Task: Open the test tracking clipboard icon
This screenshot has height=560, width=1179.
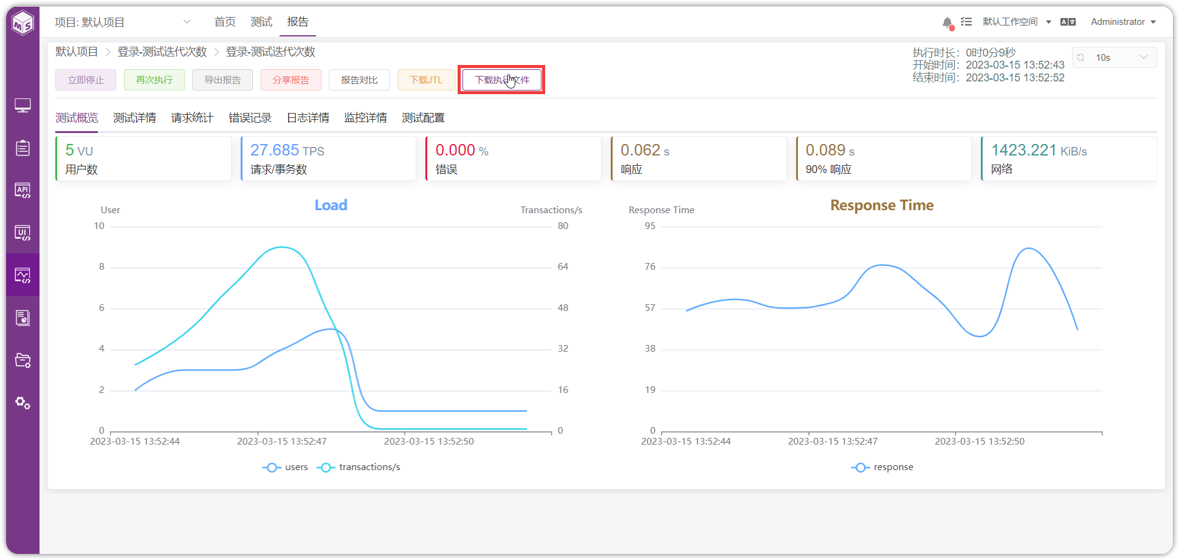Action: tap(23, 148)
